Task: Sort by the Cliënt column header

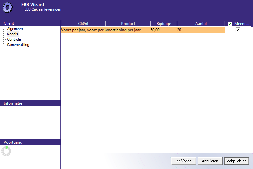Action: click(83, 24)
